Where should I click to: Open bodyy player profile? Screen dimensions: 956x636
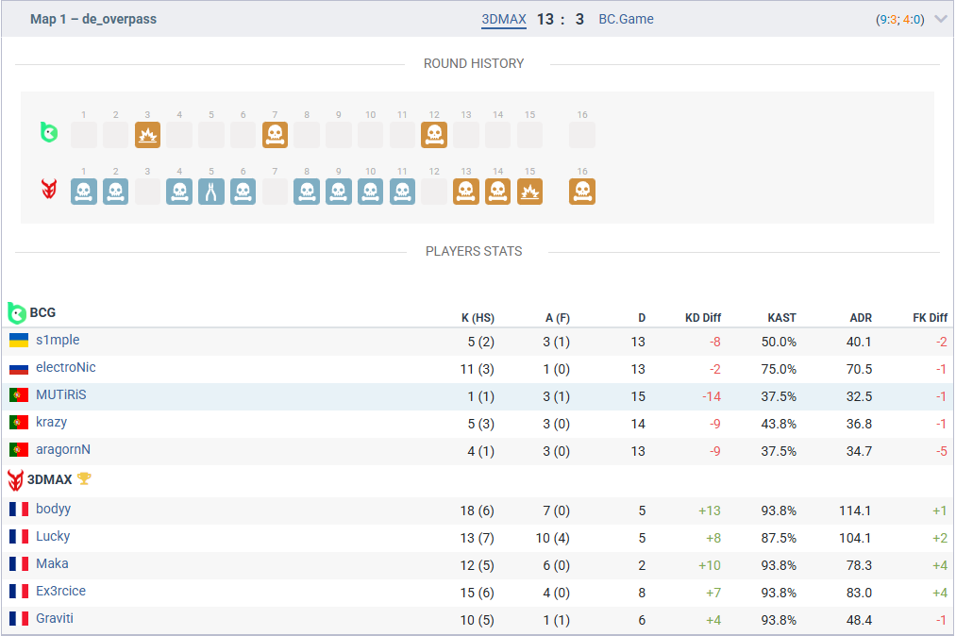(53, 509)
